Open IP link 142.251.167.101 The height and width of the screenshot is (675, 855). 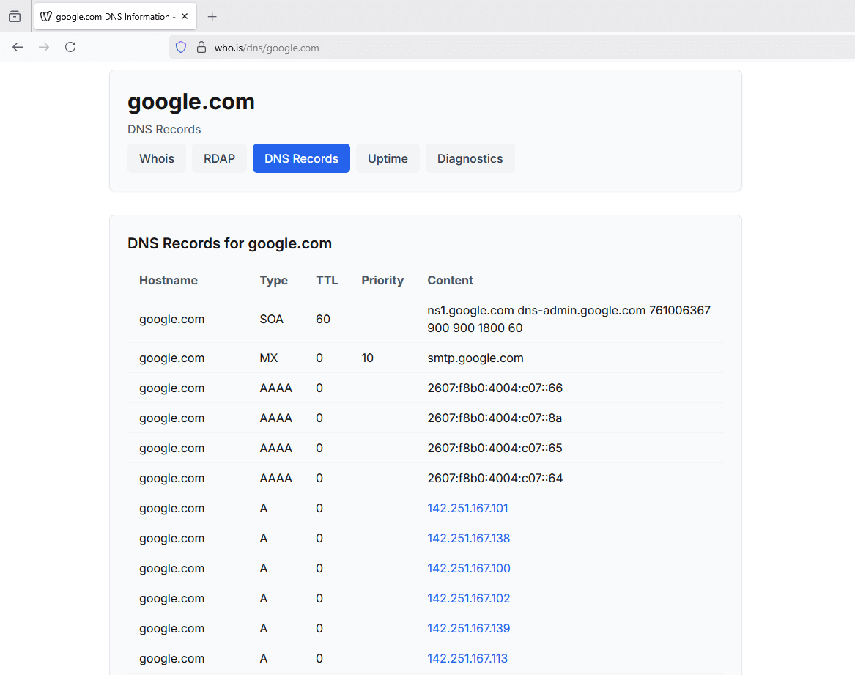click(x=468, y=508)
